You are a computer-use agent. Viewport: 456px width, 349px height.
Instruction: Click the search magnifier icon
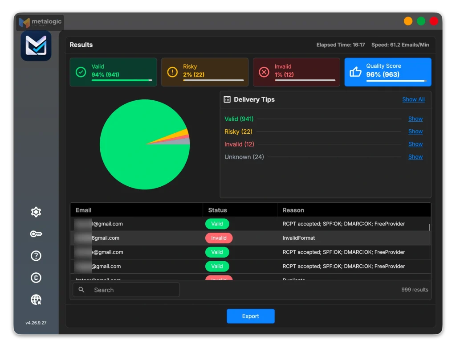click(x=82, y=290)
